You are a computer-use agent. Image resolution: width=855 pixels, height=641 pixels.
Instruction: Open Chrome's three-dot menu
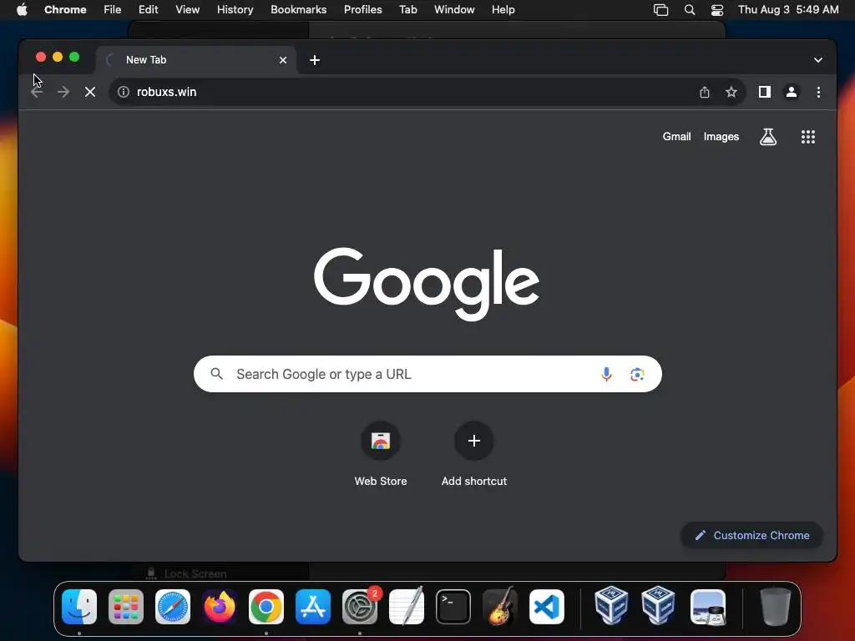818,92
